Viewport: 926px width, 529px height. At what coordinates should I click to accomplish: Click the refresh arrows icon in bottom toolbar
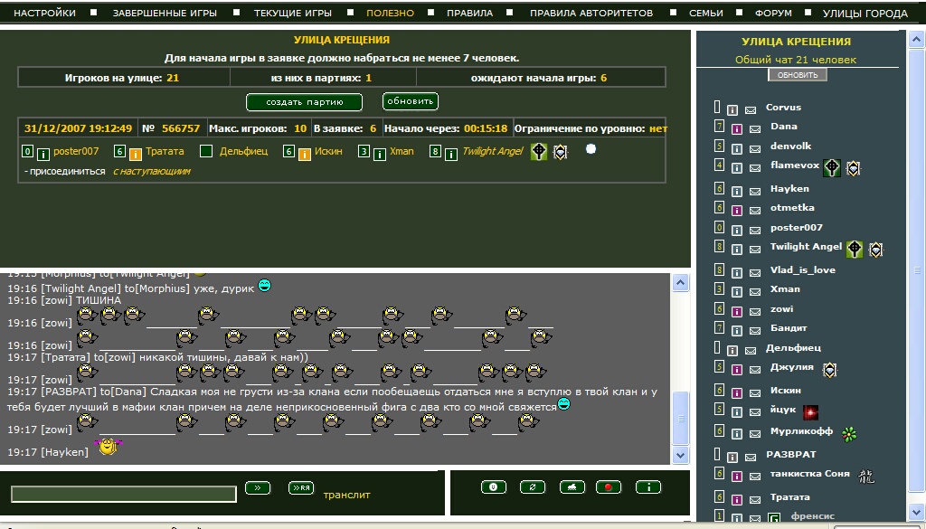pos(533,487)
